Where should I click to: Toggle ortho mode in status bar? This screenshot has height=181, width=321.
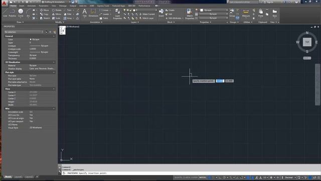point(220,177)
